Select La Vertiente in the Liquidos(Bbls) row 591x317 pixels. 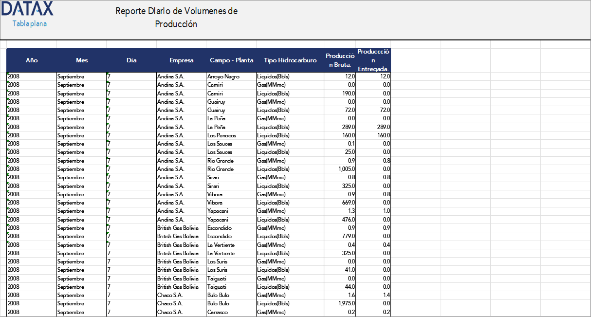click(221, 253)
